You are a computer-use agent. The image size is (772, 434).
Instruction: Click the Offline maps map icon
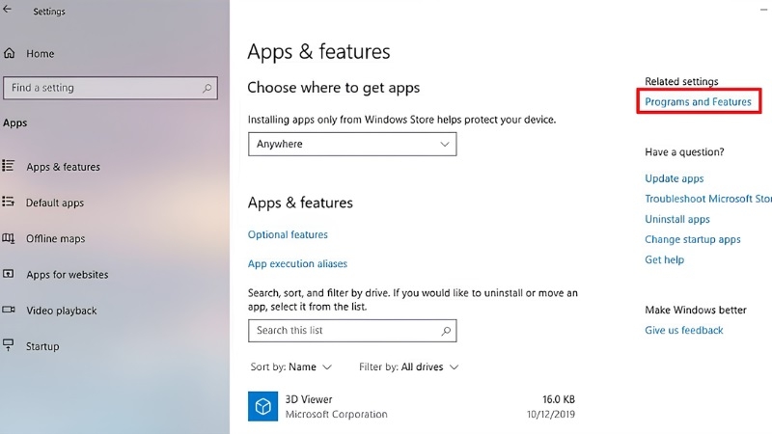click(x=8, y=238)
